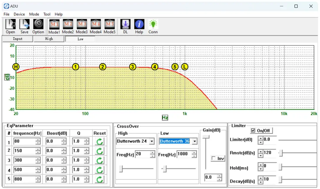Increase the band 1 frequency spinner
This screenshot has height=189, width=320.
point(38,140)
